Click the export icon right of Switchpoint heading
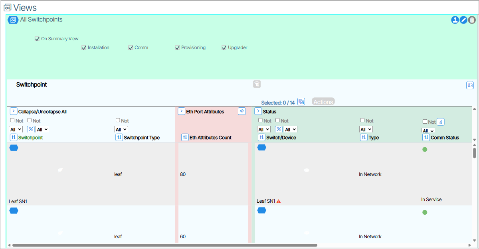 point(470,85)
